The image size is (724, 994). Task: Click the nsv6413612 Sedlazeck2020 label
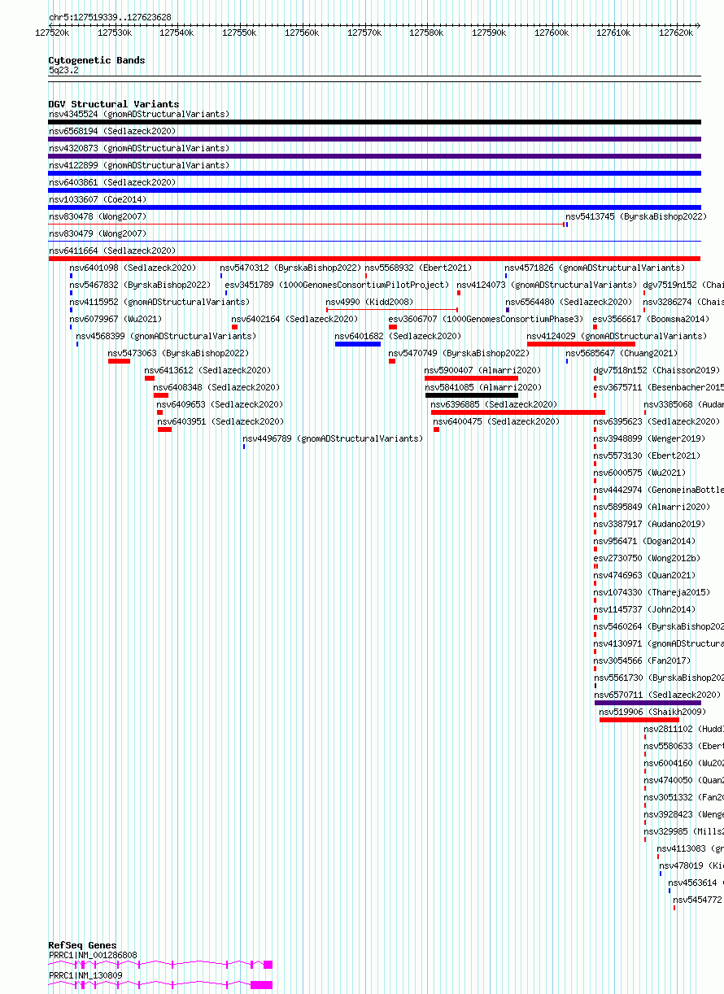coord(208,370)
